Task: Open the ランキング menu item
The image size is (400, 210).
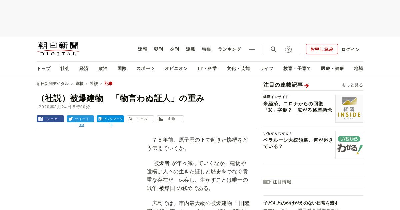Action: [230, 49]
